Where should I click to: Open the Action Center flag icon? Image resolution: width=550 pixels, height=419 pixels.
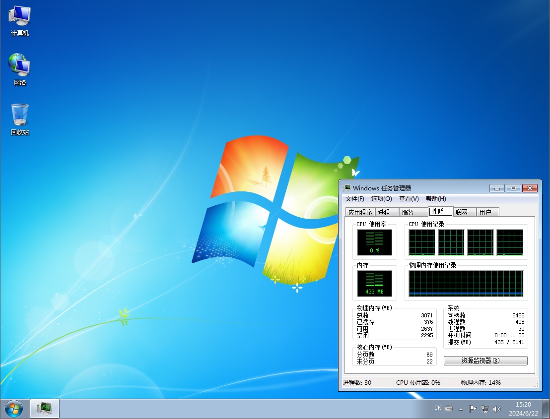coord(473,409)
